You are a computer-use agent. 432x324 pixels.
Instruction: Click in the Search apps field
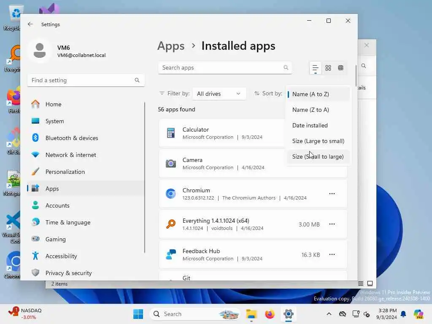[225, 67]
